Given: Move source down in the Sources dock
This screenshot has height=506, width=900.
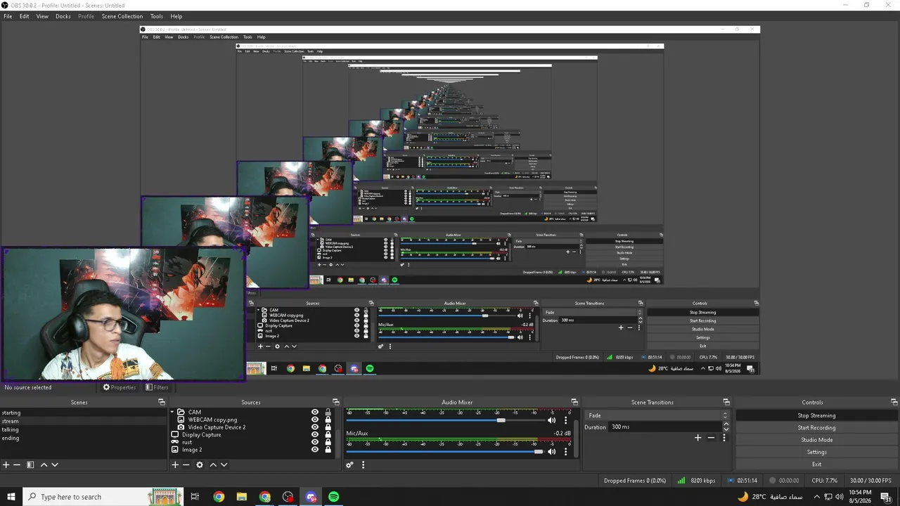Looking at the screenshot, I should pyautogui.click(x=224, y=465).
